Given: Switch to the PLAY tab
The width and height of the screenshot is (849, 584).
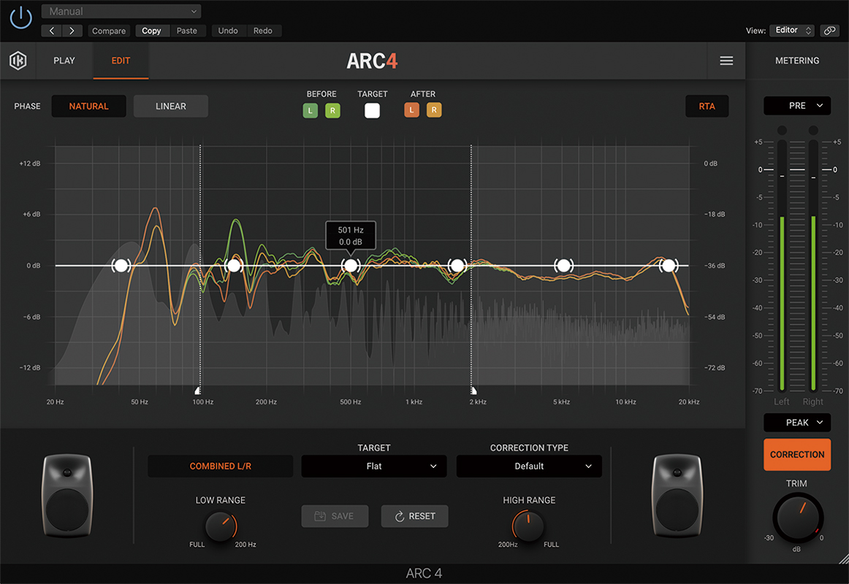Looking at the screenshot, I should [x=64, y=61].
